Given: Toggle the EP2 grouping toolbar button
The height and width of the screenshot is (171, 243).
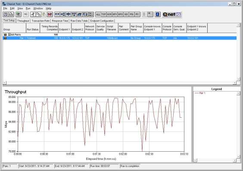Looking at the screenshot, I should (x=120, y=14).
